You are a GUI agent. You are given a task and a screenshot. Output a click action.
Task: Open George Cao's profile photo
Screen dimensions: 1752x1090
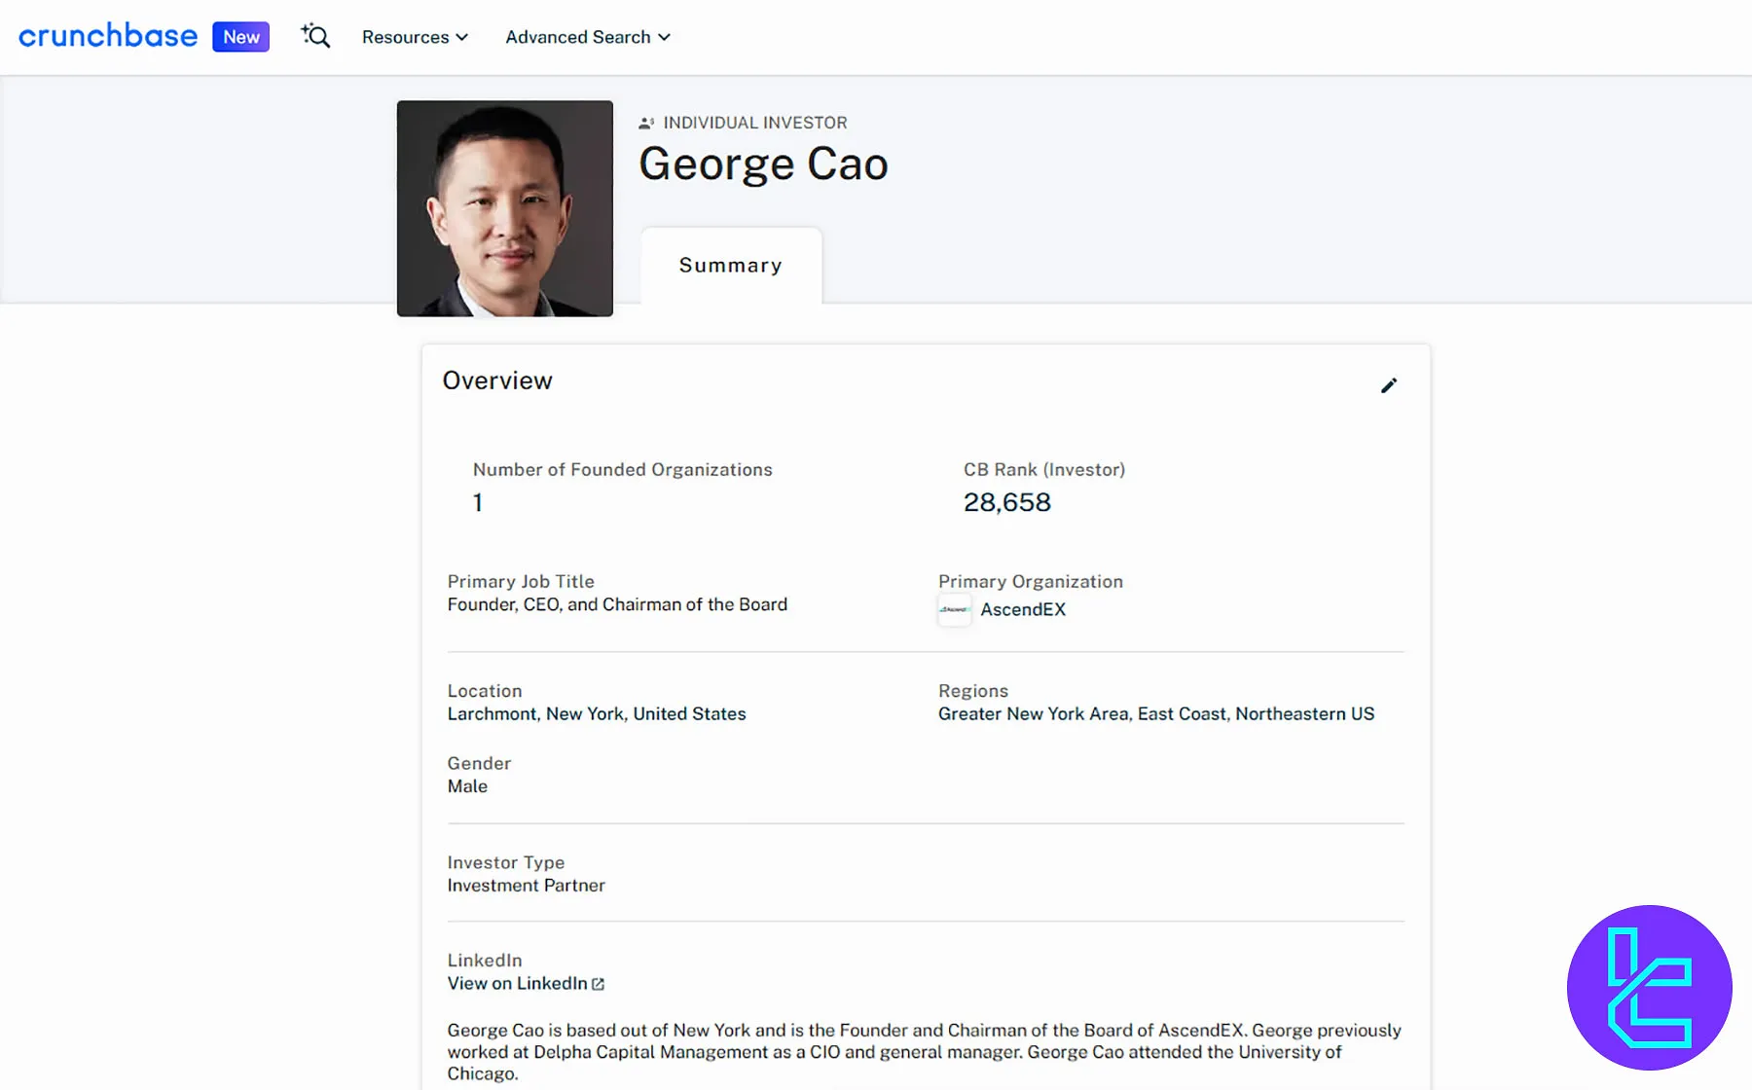click(505, 208)
